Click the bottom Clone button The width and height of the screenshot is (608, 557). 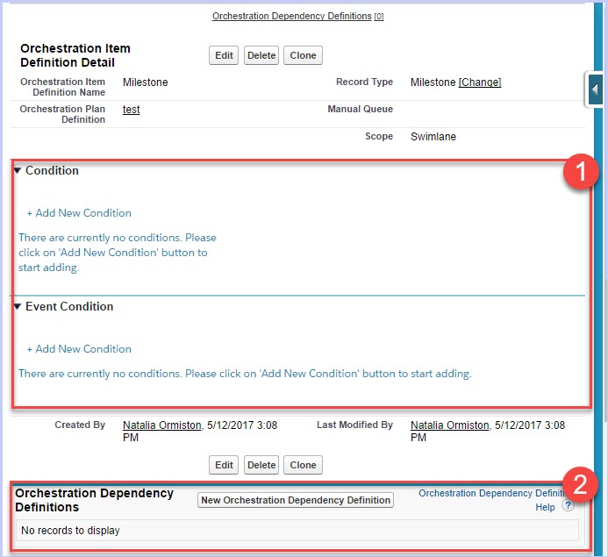click(303, 465)
